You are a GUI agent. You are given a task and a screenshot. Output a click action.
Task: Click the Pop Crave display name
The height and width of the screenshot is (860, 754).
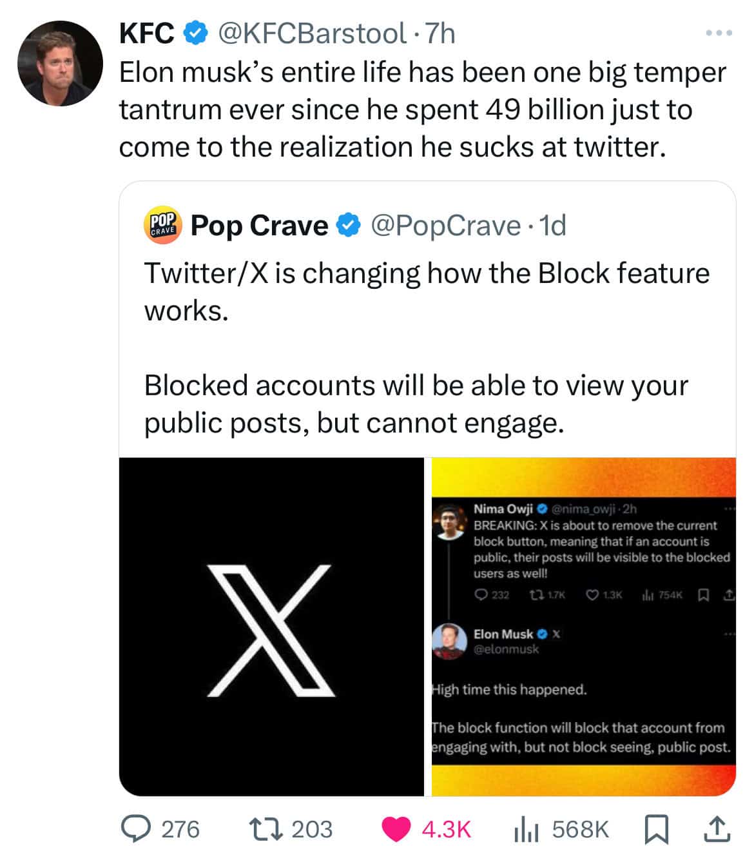[x=260, y=225]
